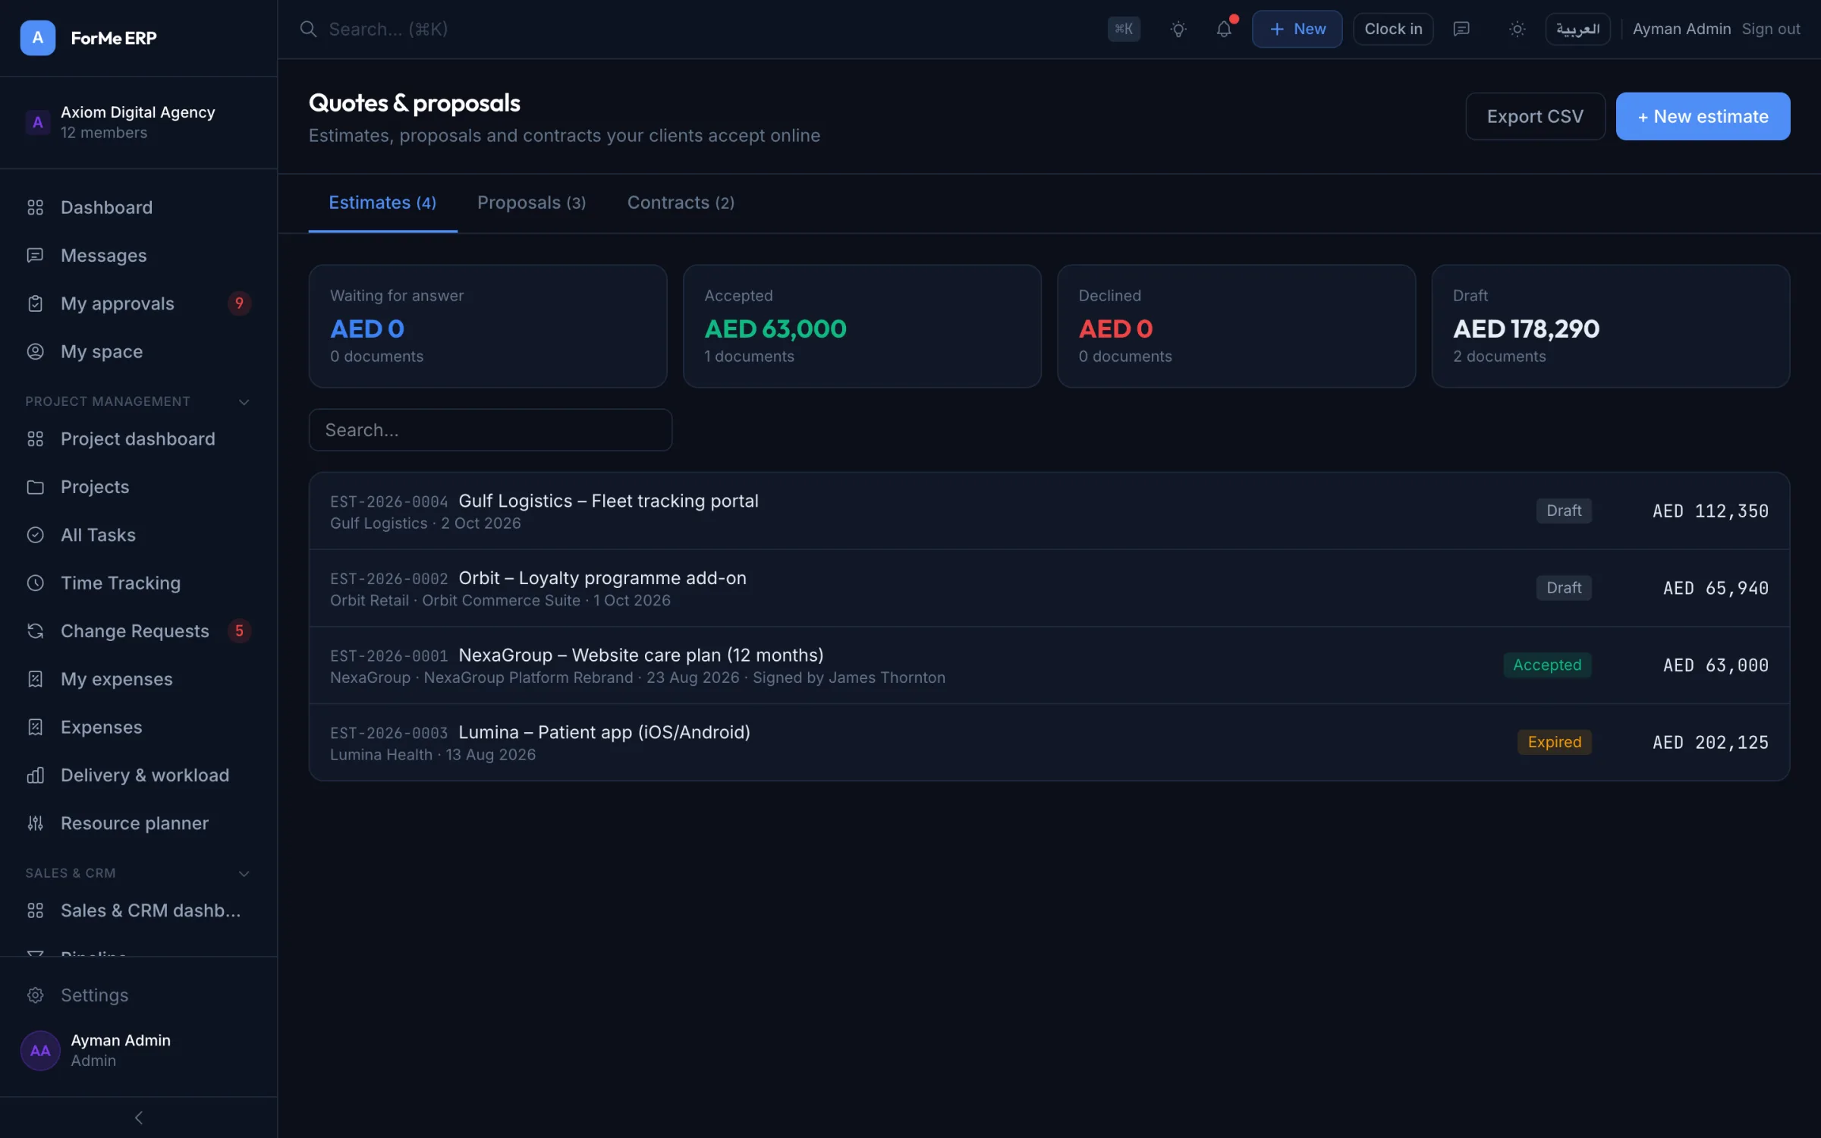
Task: Switch to the Contracts tab
Action: 681,203
